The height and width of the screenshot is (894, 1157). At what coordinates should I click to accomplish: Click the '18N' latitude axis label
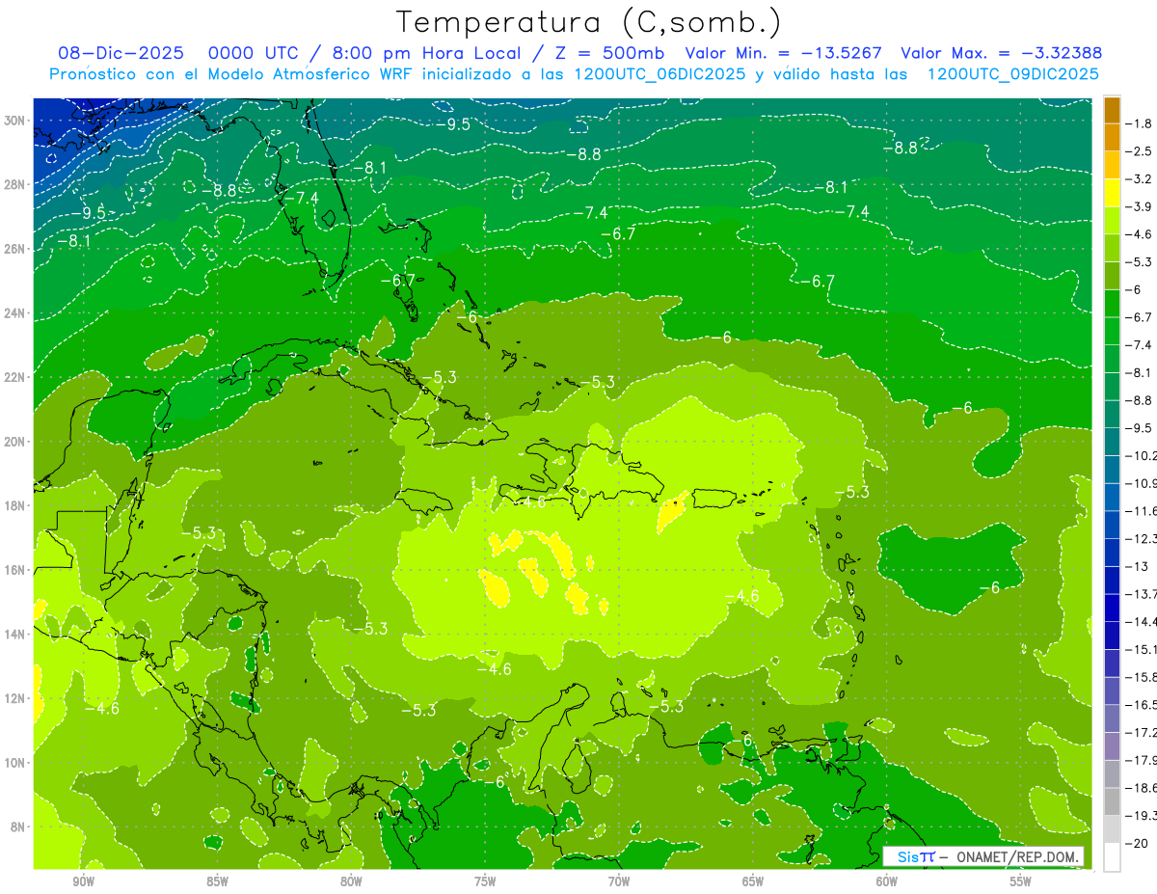click(x=16, y=505)
